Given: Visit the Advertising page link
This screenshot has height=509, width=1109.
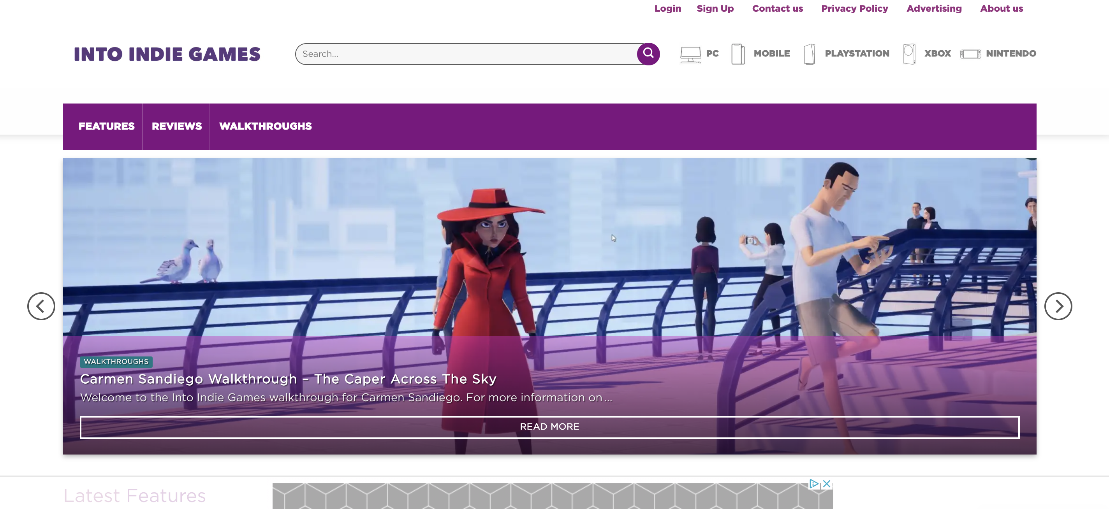Looking at the screenshot, I should click(934, 9).
